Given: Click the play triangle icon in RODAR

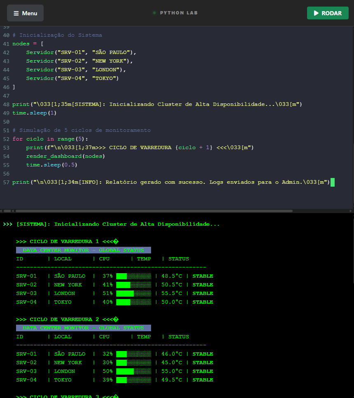Looking at the screenshot, I should 316,13.
